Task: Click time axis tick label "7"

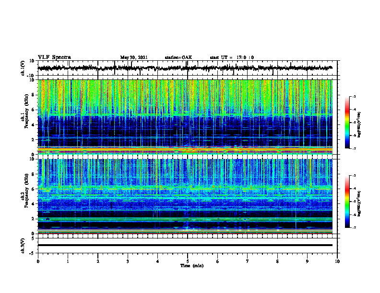Action: 248,261
